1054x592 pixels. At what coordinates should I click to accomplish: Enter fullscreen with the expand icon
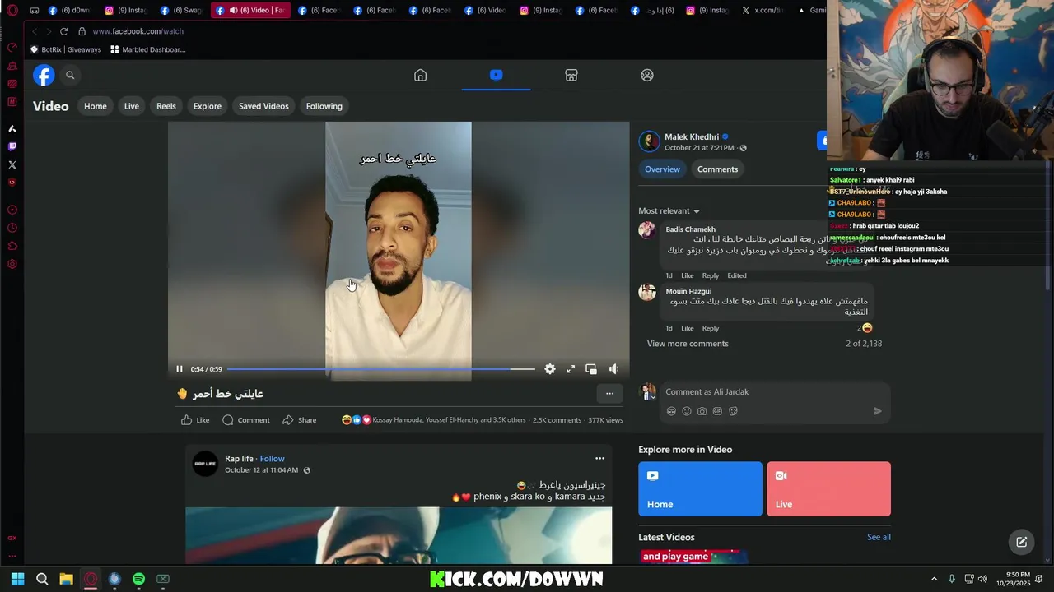point(571,369)
